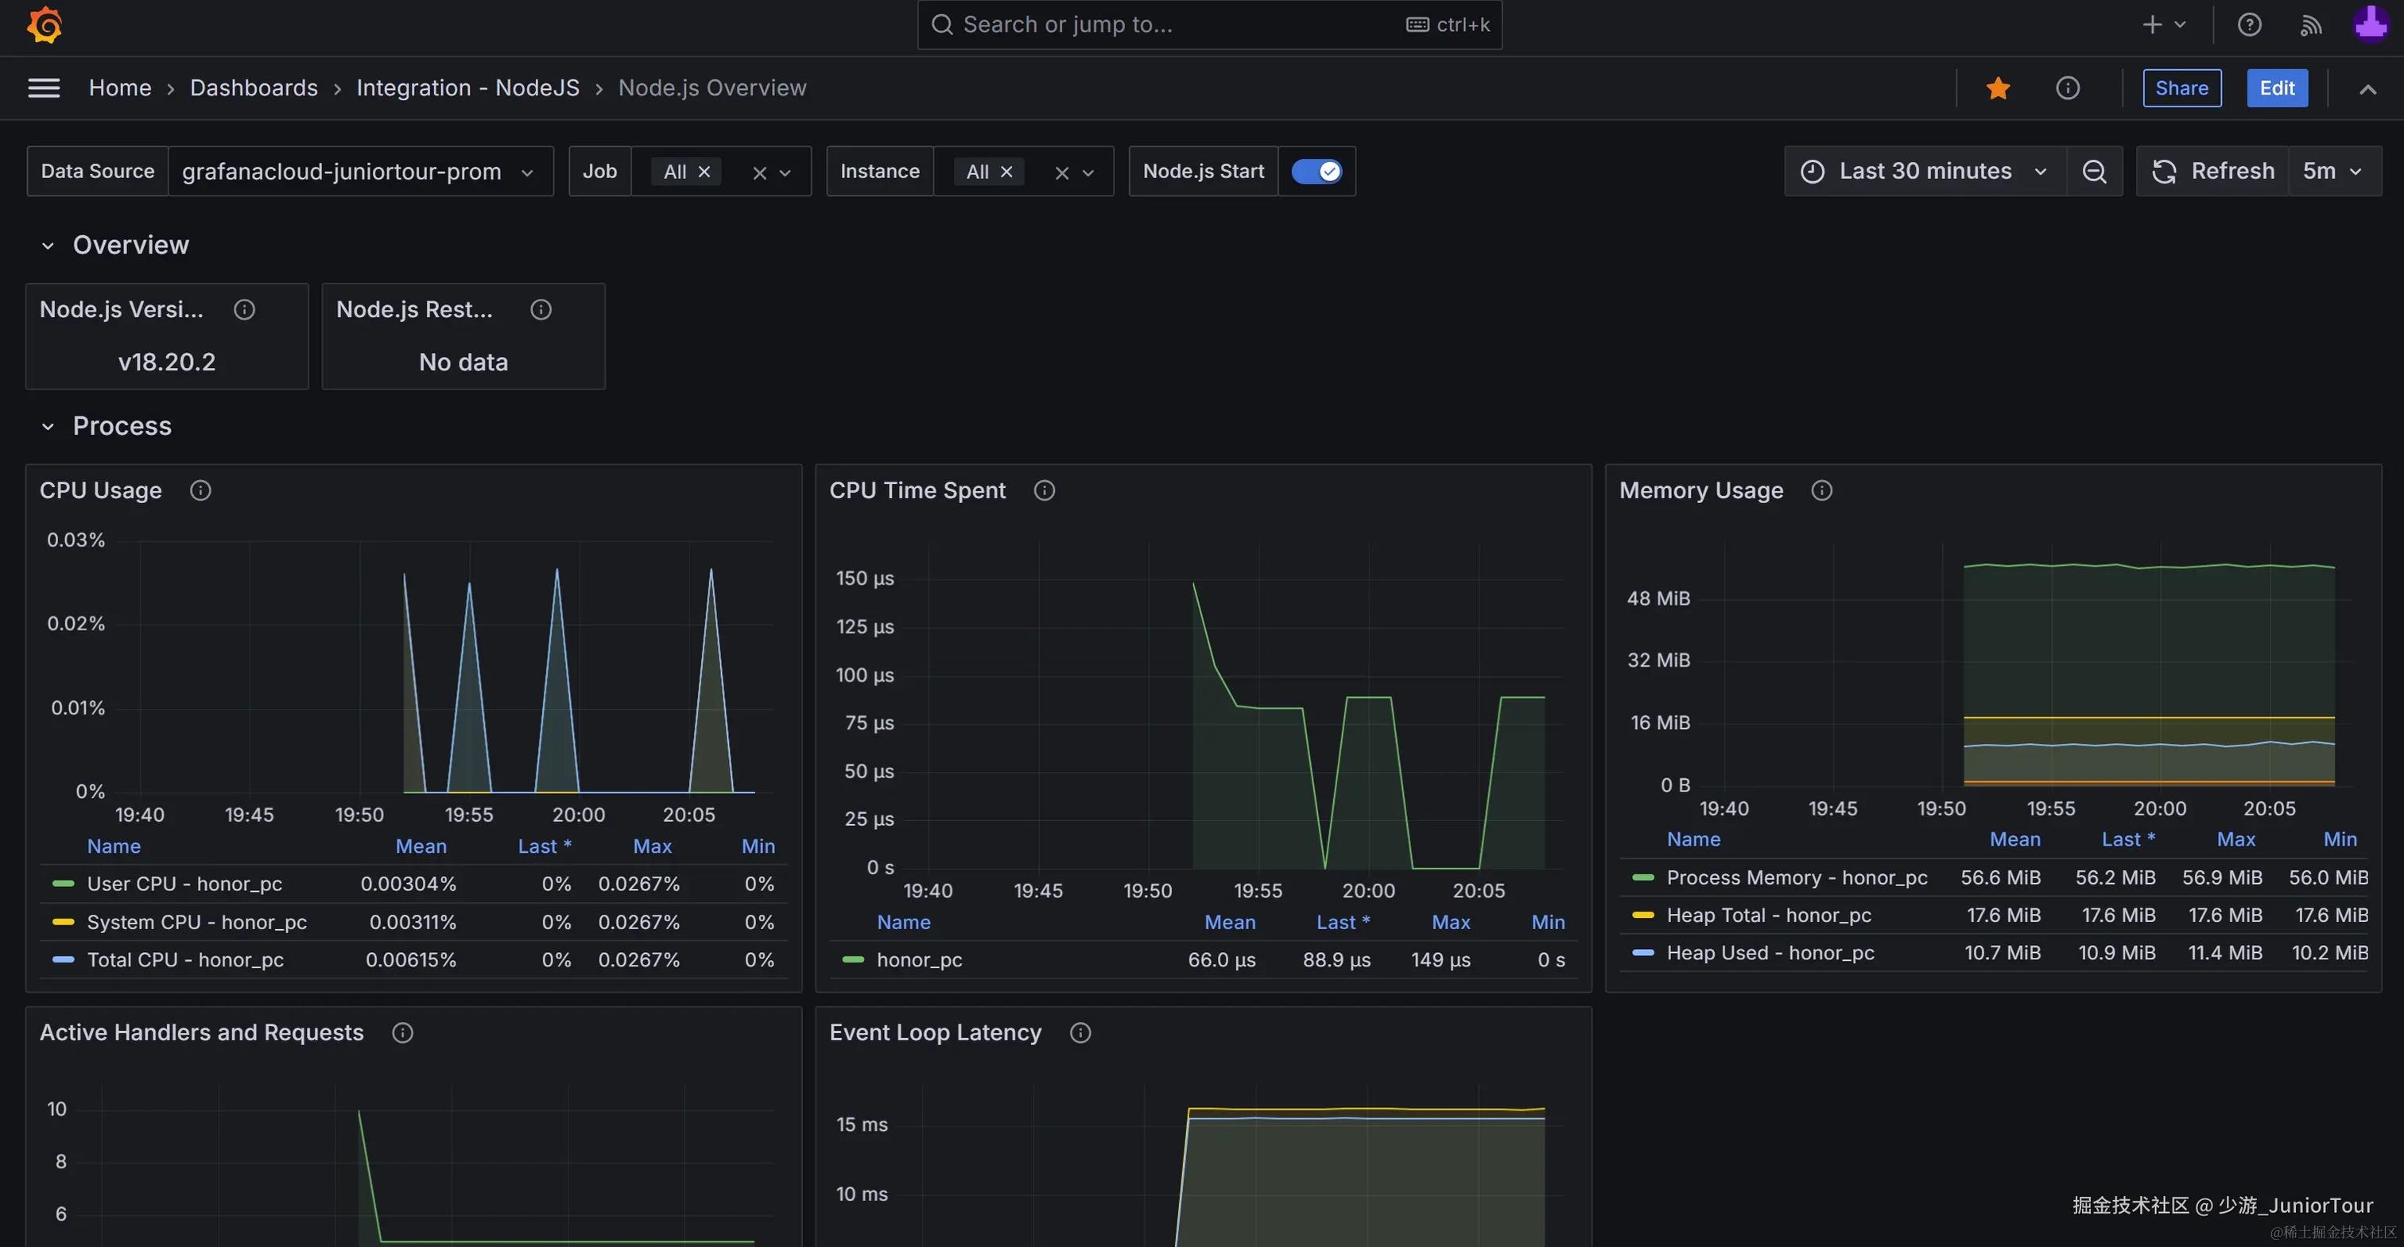
Task: Click the Grafana logo
Action: 45,25
